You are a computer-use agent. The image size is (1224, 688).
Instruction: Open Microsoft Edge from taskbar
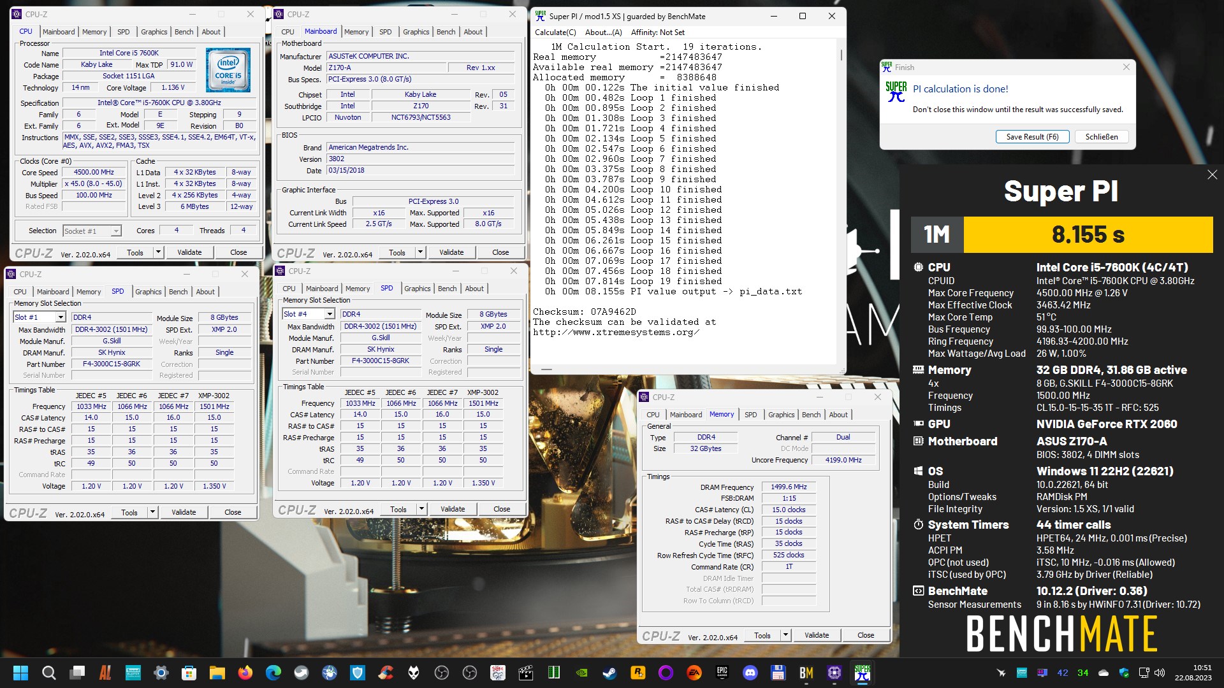pos(273,673)
